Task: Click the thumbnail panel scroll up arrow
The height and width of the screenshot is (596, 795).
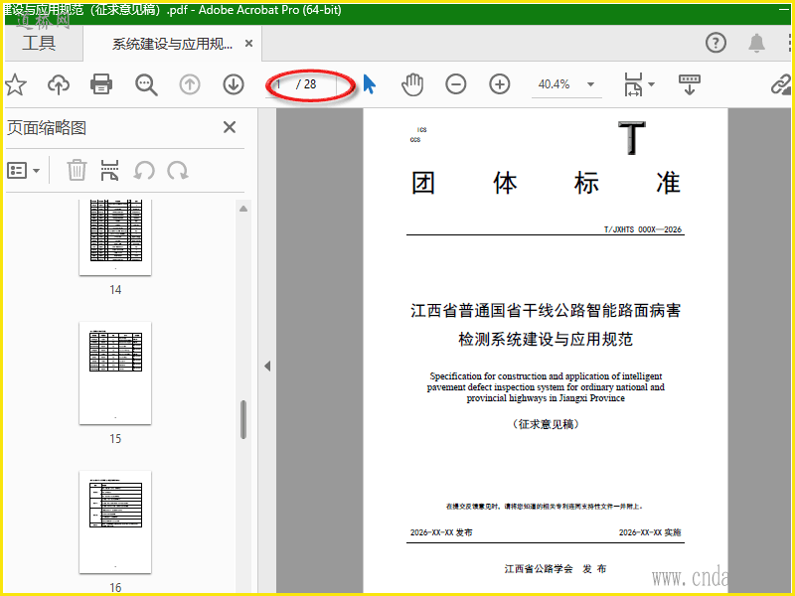Action: tap(243, 209)
